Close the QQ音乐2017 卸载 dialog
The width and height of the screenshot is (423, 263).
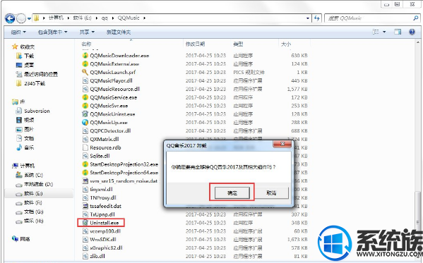tap(282, 144)
